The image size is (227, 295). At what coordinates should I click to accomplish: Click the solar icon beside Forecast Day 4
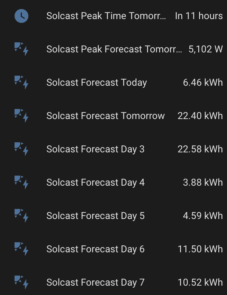pyautogui.click(x=21, y=183)
